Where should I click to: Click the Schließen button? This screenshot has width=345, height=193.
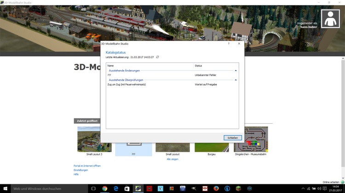click(233, 138)
